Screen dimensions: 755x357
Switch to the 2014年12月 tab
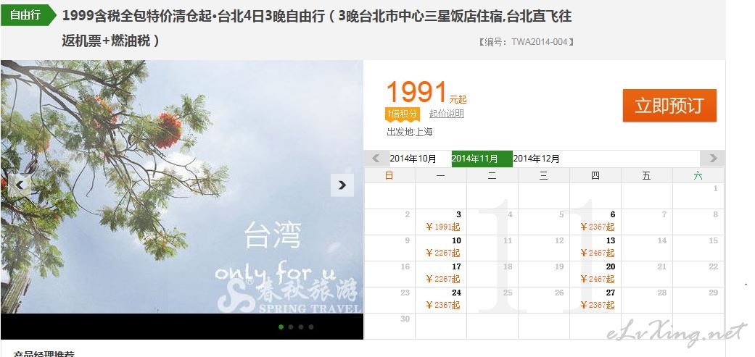pos(537,158)
